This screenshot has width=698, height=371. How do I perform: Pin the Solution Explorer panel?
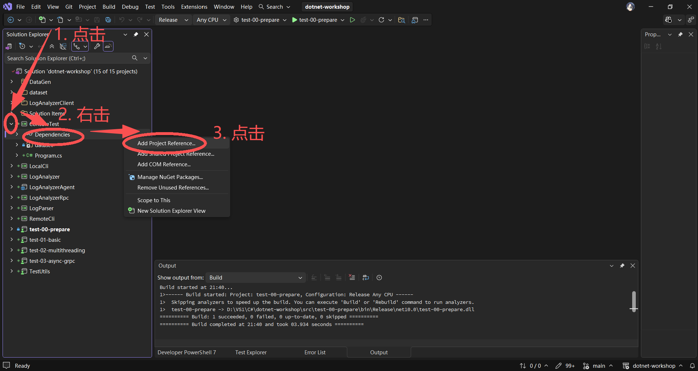pos(136,34)
